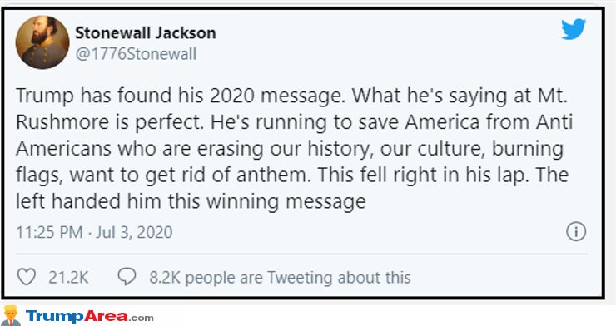The width and height of the screenshot is (616, 326).
Task: Open the @1776Stonewall handle
Action: 136,54
